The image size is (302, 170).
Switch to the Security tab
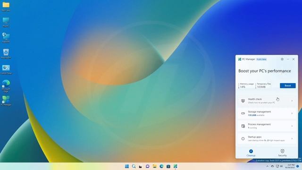(282, 153)
